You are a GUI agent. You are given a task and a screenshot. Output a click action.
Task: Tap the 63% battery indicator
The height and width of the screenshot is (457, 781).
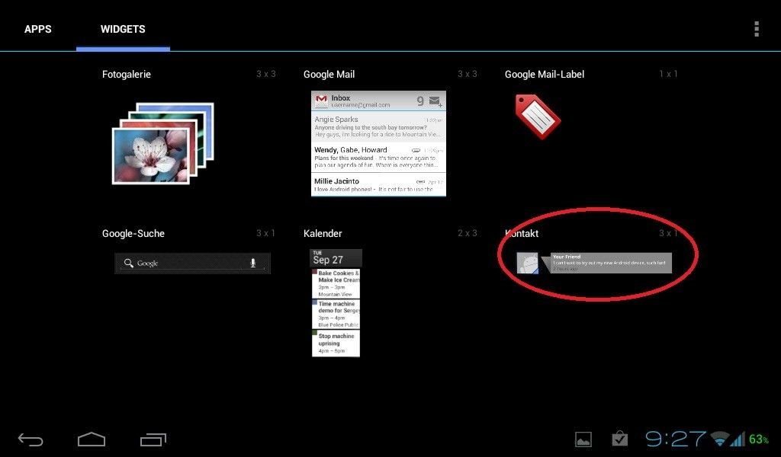[759, 439]
